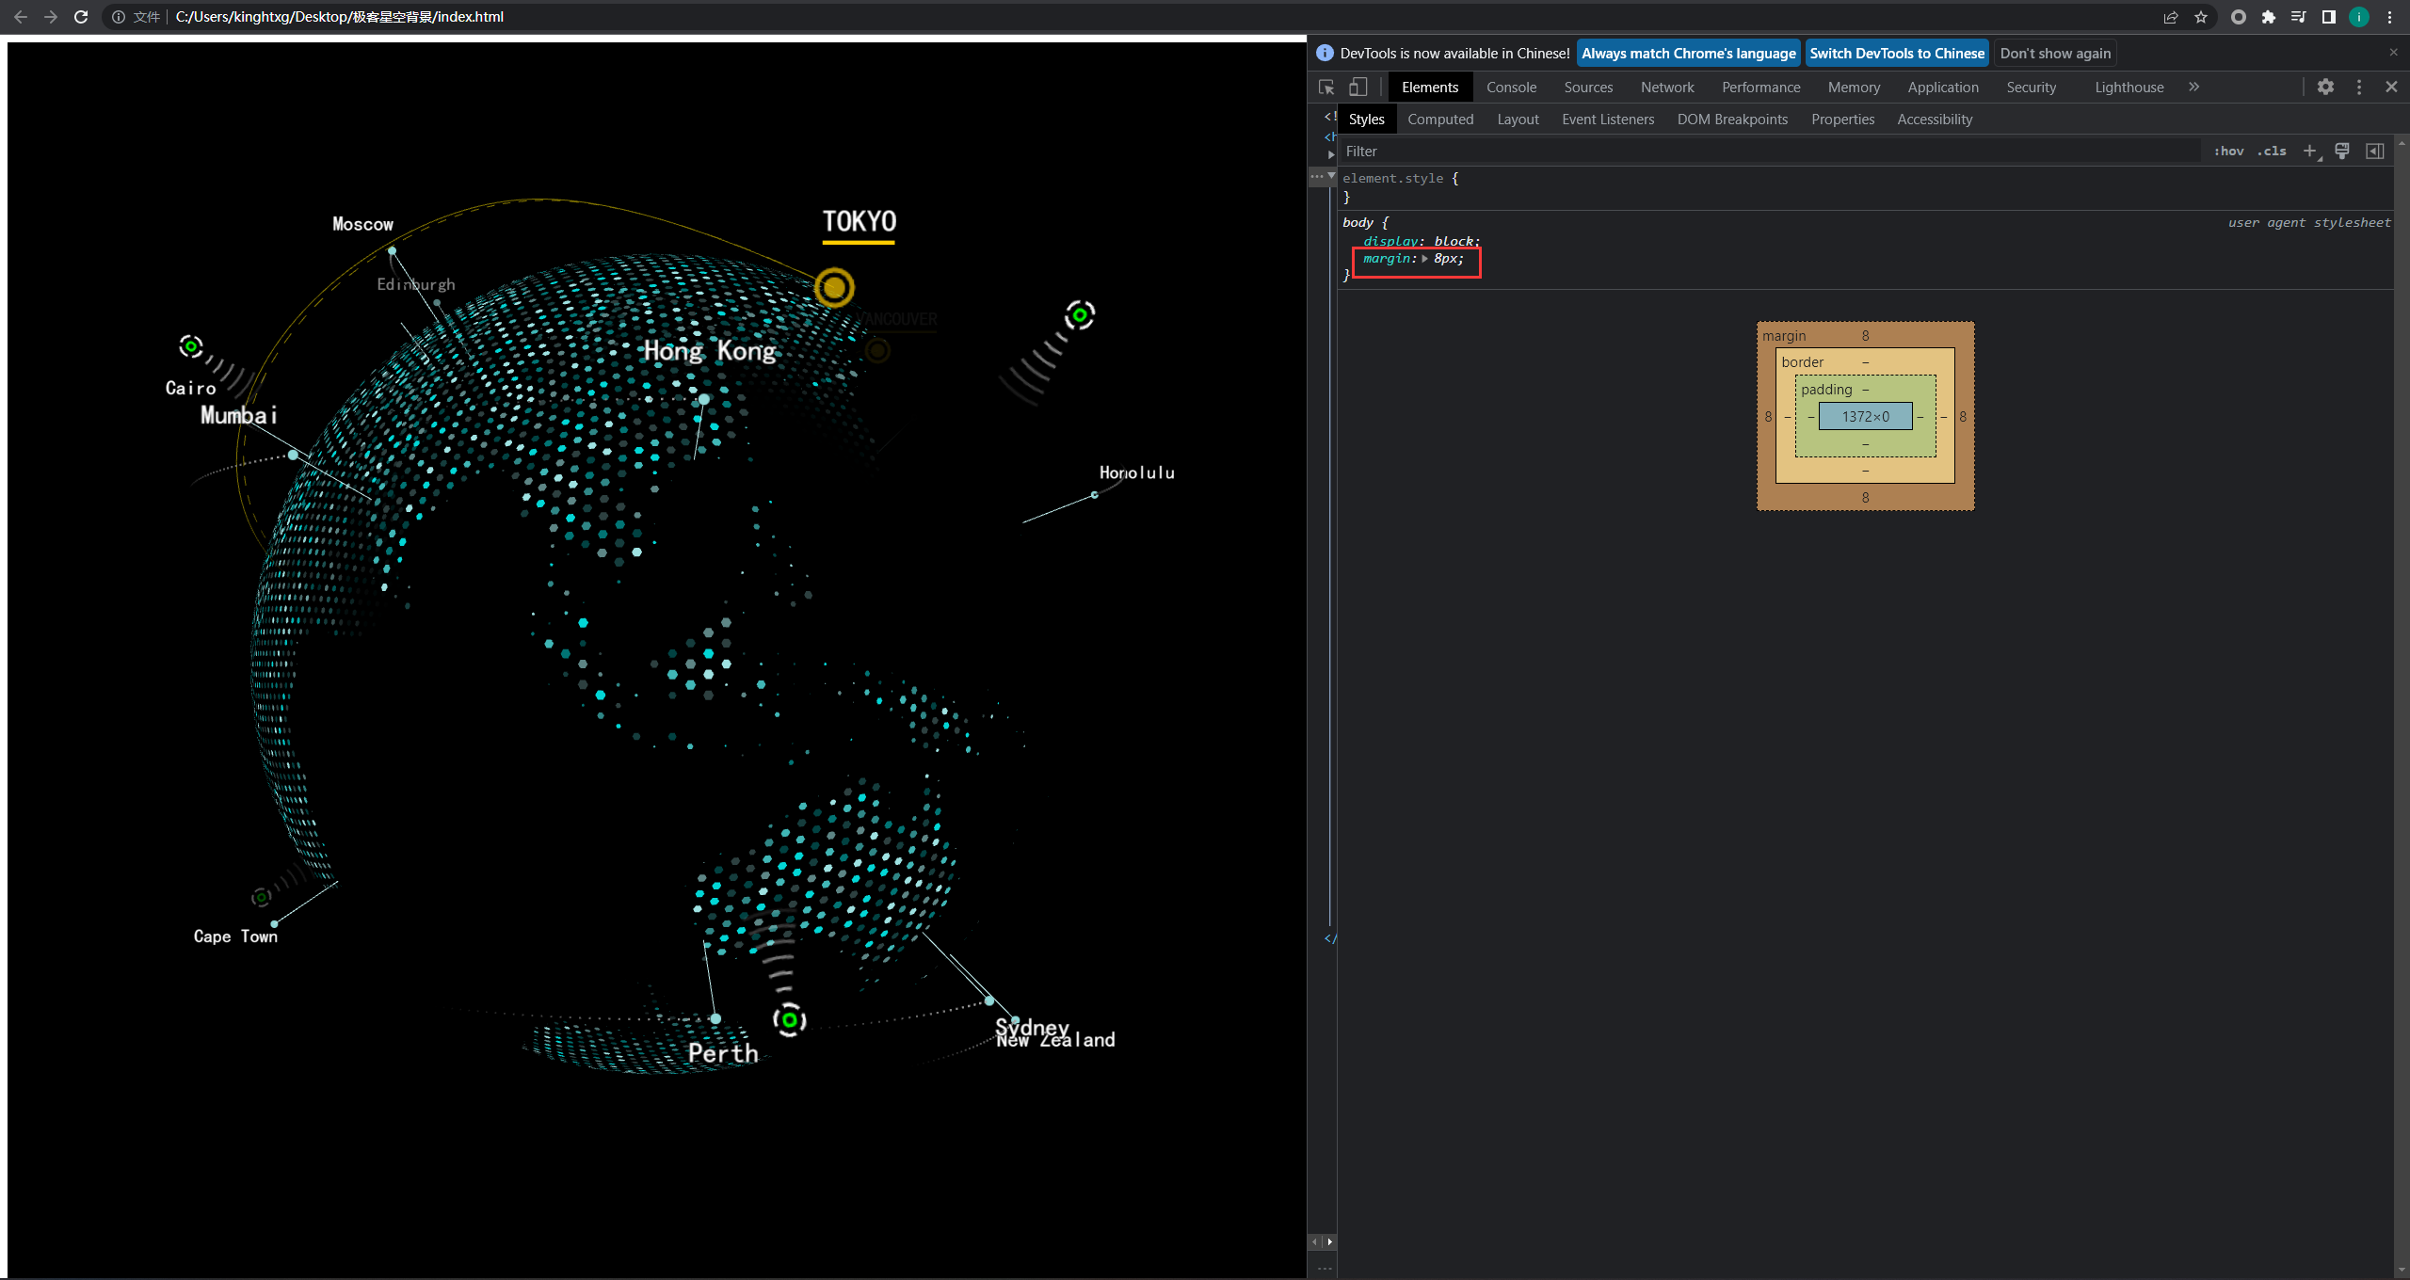This screenshot has height=1280, width=2410.
Task: Expand the collapsed DOM node triangle
Action: [x=1331, y=154]
